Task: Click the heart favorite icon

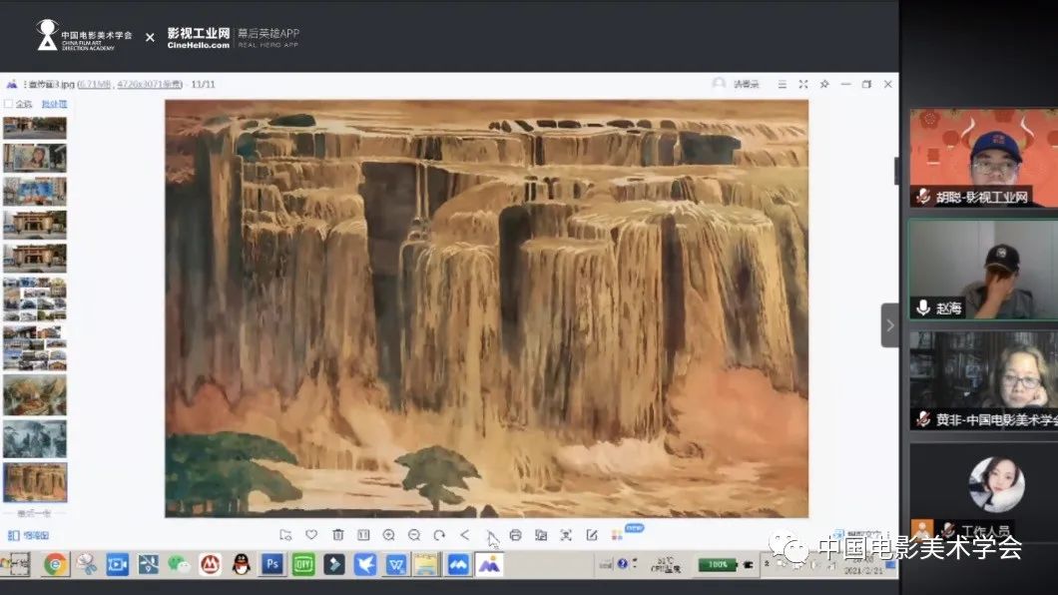Action: [311, 535]
